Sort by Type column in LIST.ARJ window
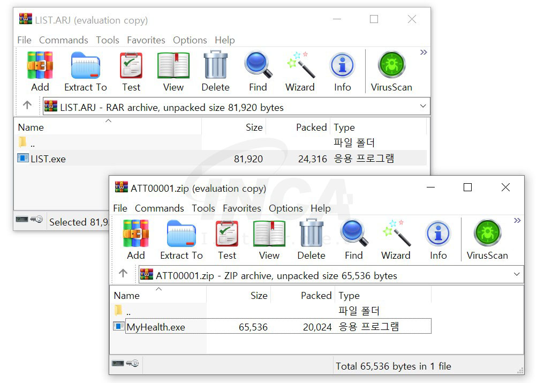This screenshot has width=537, height=383. [x=379, y=126]
